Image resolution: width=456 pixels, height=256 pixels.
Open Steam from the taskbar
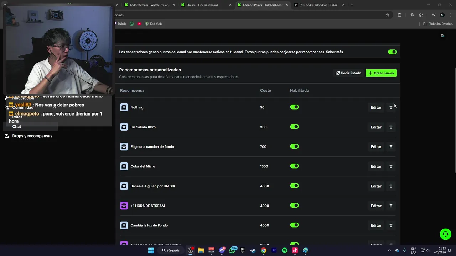[253, 250]
